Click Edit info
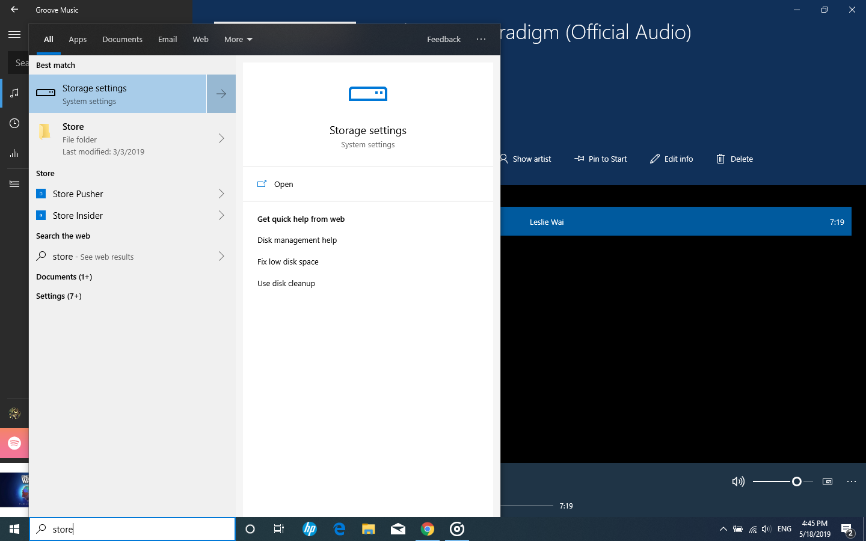This screenshot has height=541, width=866. point(671,159)
